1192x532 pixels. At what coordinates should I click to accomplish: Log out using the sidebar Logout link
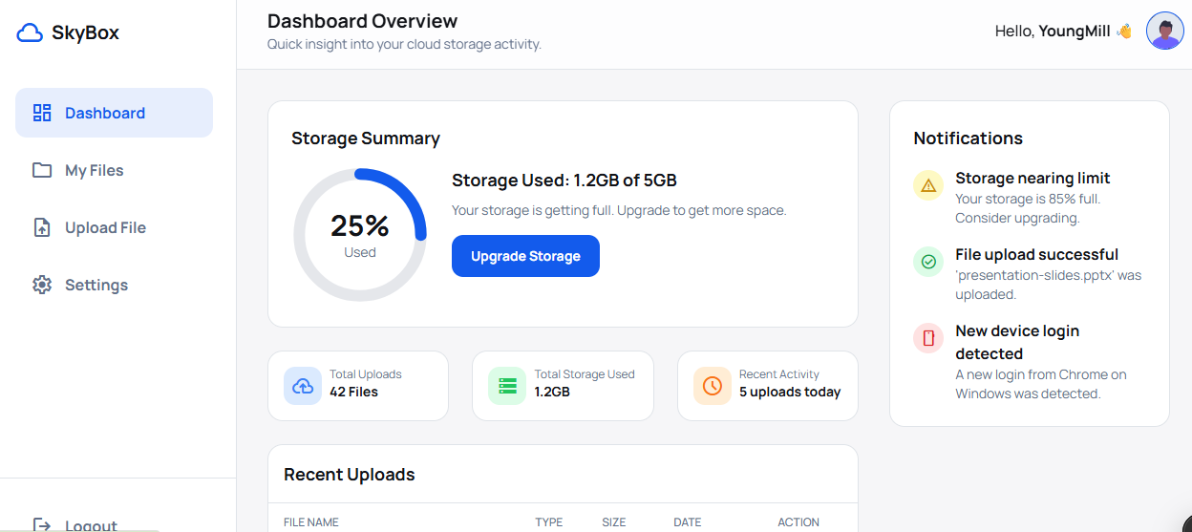click(x=90, y=524)
